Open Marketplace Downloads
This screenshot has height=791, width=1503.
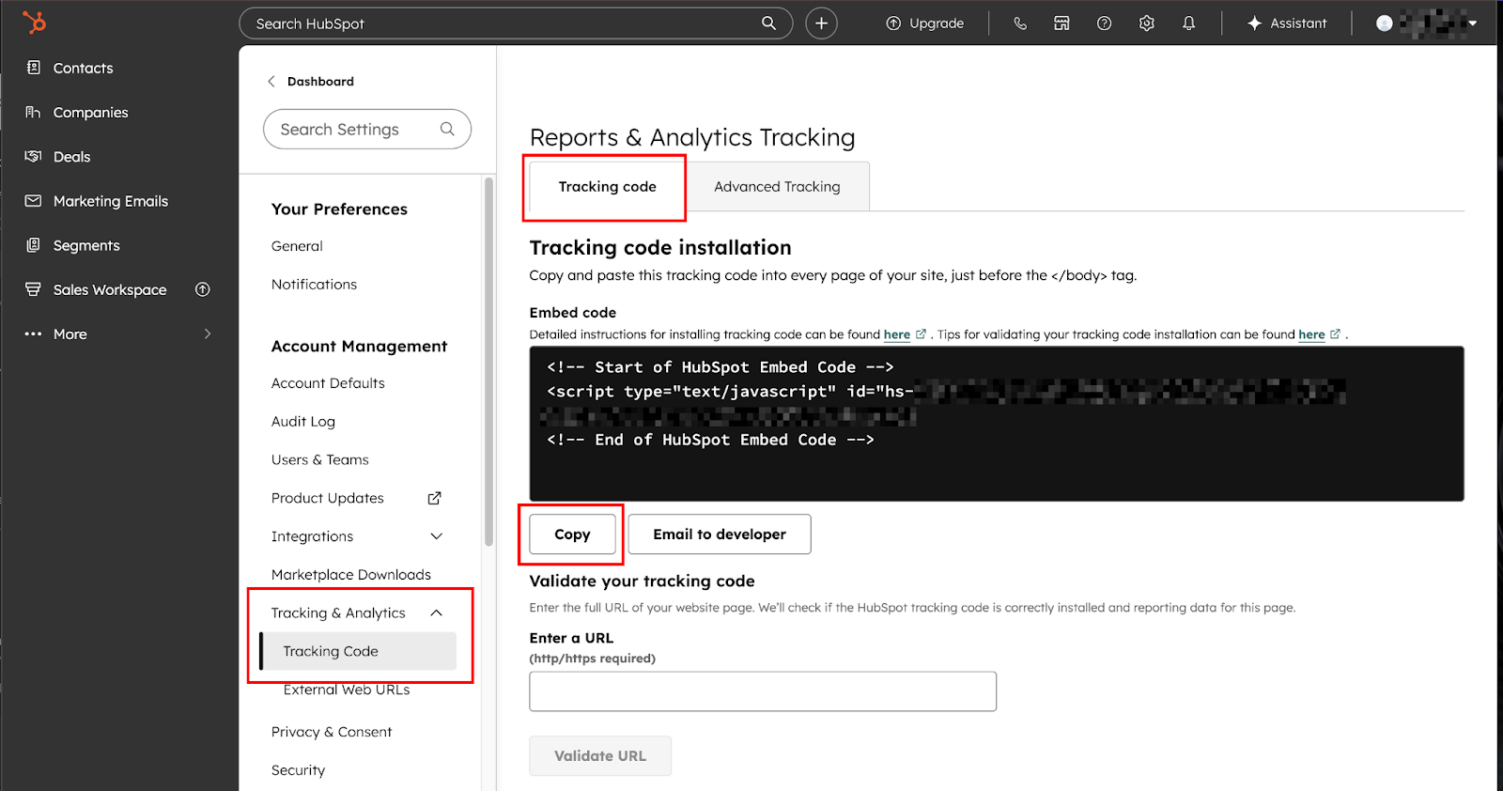pyautogui.click(x=351, y=575)
